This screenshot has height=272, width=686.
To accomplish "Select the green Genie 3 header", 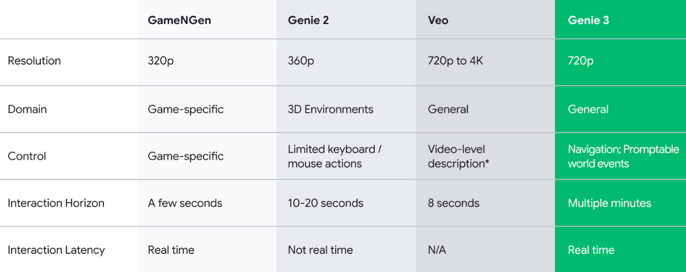I will click(x=588, y=20).
